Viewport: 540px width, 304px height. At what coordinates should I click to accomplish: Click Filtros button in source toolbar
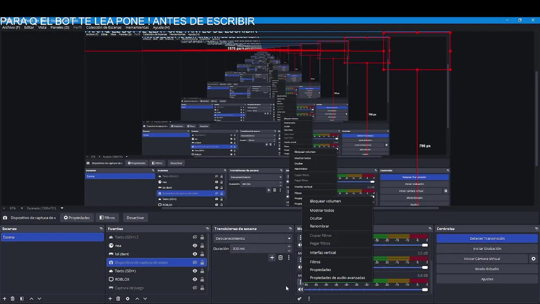click(107, 218)
